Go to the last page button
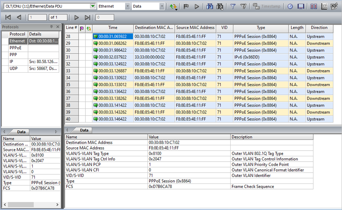 pos(87,17)
